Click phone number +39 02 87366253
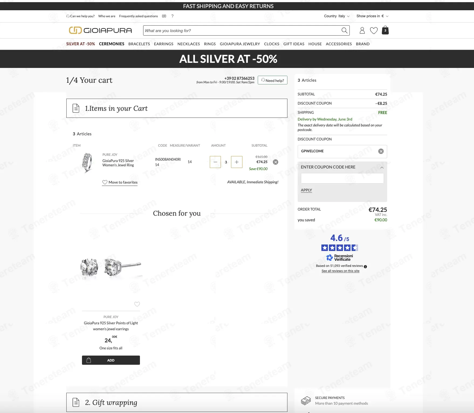Screen dimensions: 474x413 coord(239,78)
